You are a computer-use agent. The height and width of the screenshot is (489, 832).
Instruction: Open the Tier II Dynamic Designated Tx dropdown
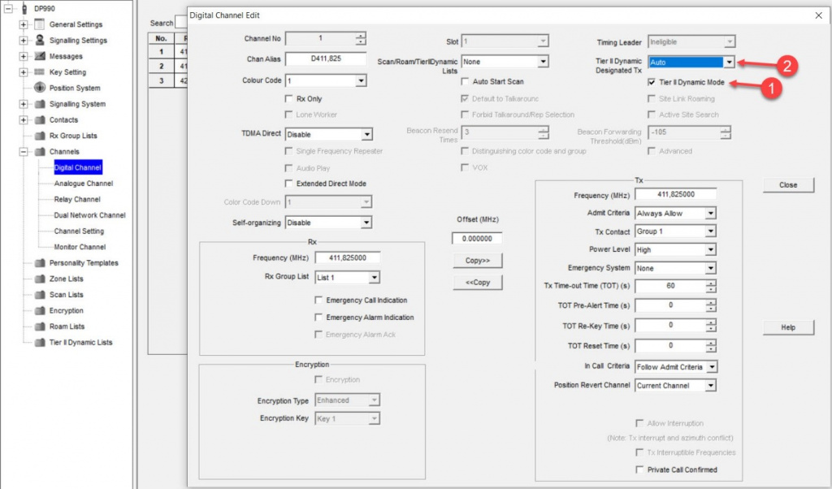pyautogui.click(x=729, y=63)
